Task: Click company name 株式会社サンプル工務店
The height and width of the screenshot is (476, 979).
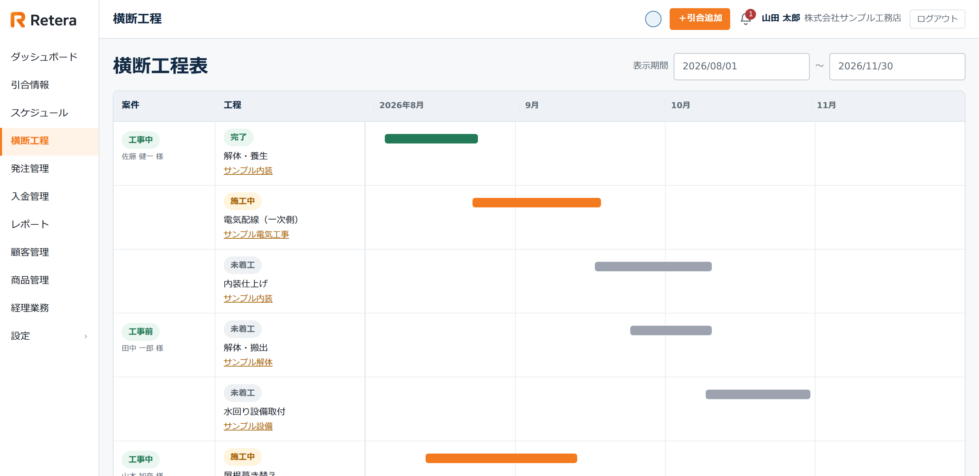Action: [x=853, y=18]
